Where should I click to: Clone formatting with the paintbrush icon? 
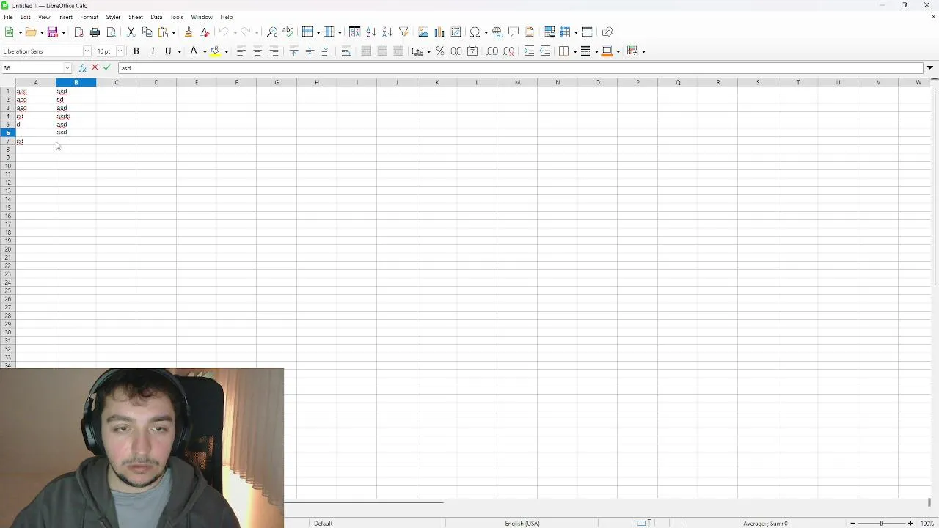click(x=189, y=32)
